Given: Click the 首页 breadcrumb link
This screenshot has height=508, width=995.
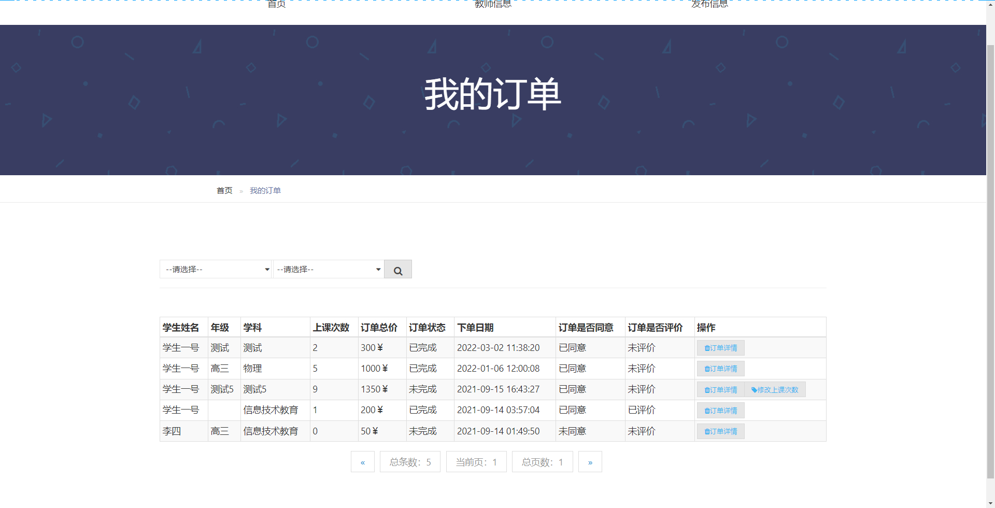Looking at the screenshot, I should coord(224,190).
